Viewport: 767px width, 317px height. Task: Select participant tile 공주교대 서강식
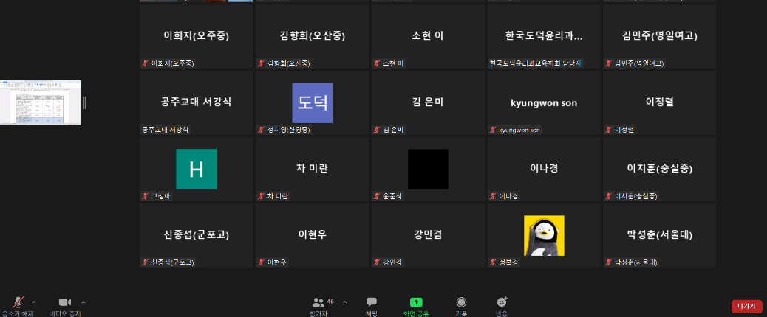(196, 102)
